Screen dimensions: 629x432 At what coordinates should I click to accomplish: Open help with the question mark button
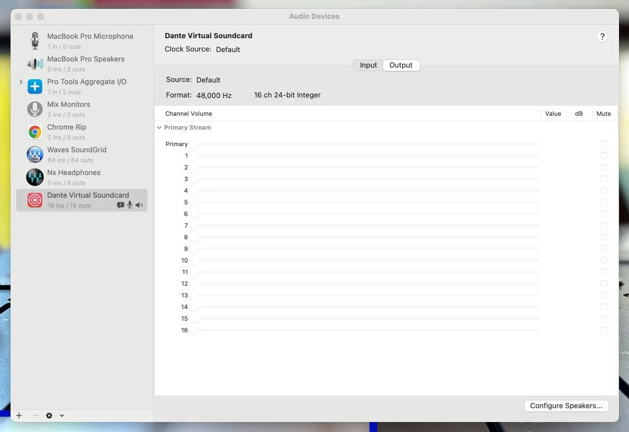[602, 37]
